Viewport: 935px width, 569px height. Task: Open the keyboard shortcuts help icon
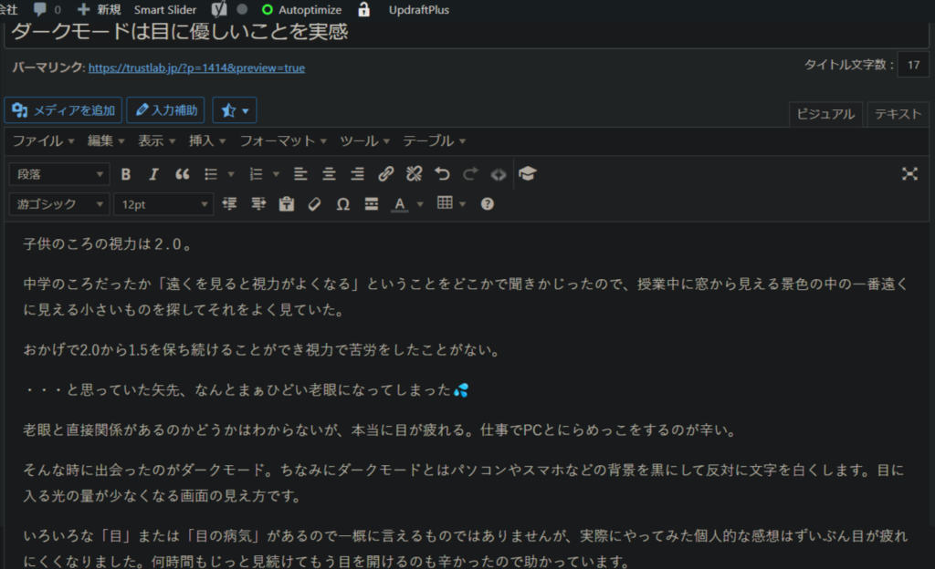click(x=488, y=204)
